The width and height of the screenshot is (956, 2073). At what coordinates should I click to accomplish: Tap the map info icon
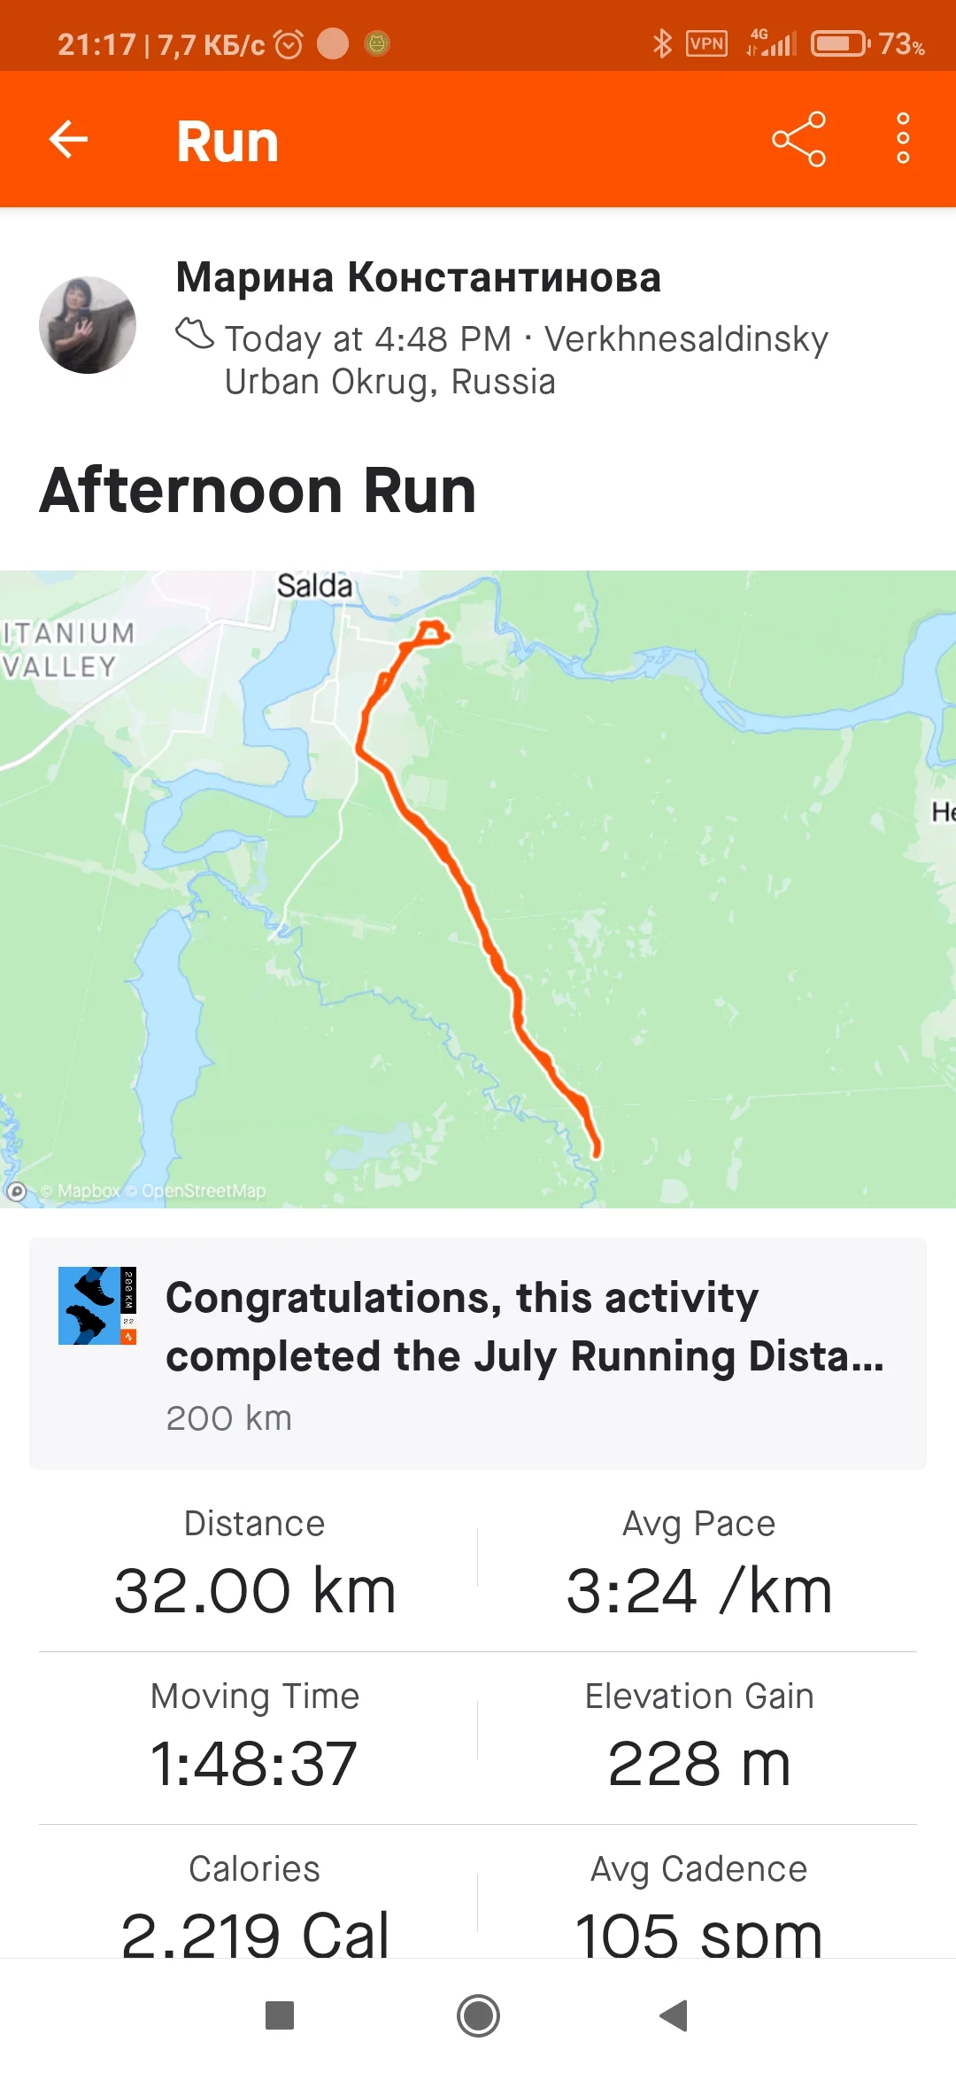point(17,1192)
